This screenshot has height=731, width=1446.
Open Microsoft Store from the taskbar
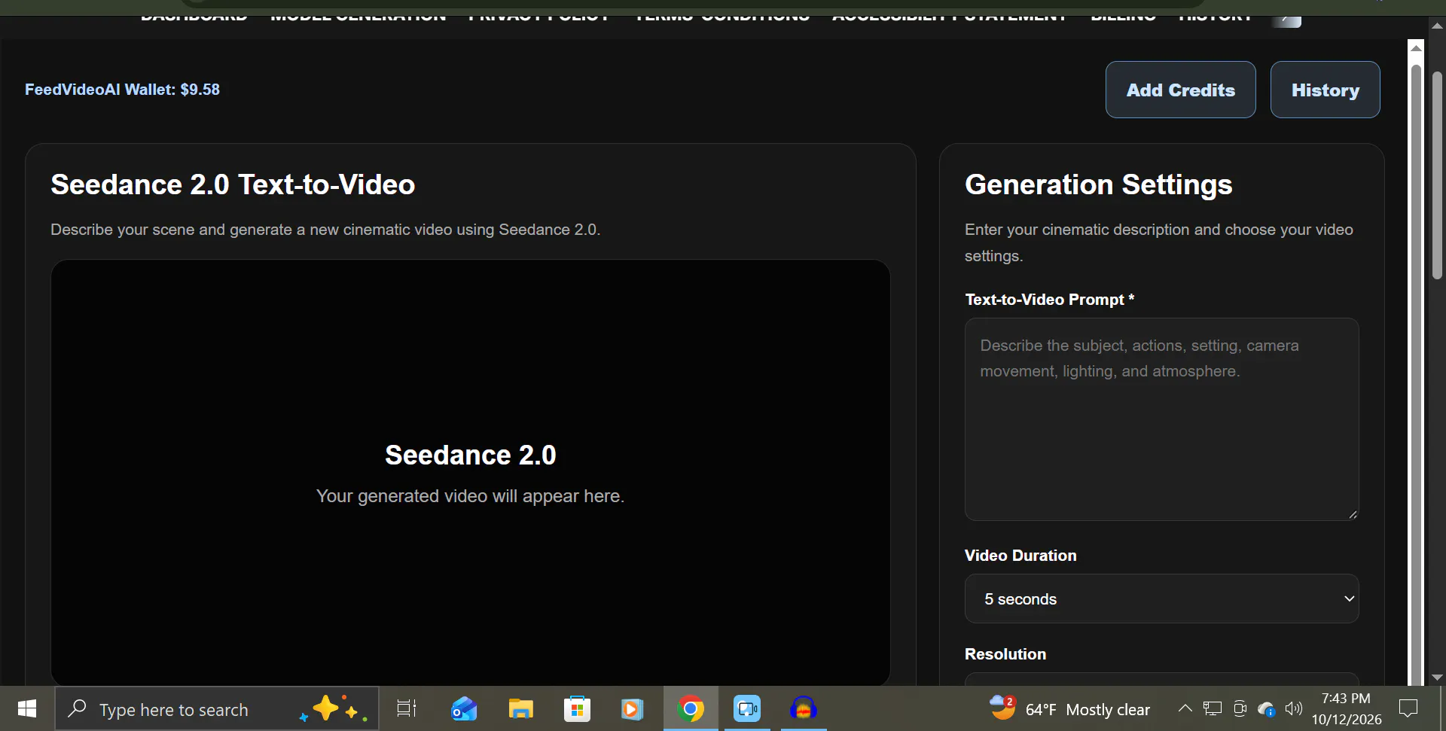577,708
